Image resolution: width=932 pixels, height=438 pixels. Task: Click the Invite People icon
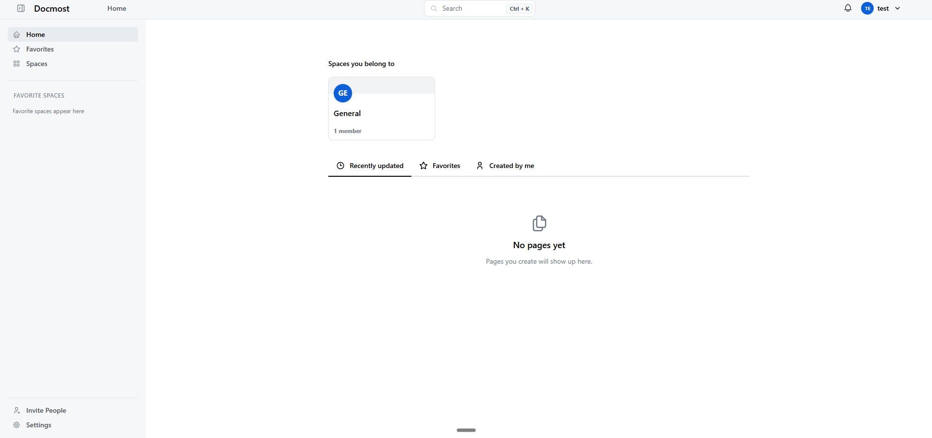pyautogui.click(x=17, y=410)
